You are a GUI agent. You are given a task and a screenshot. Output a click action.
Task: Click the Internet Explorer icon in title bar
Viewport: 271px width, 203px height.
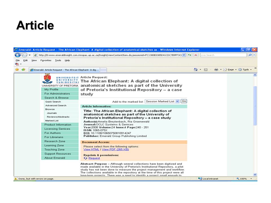click(16, 50)
